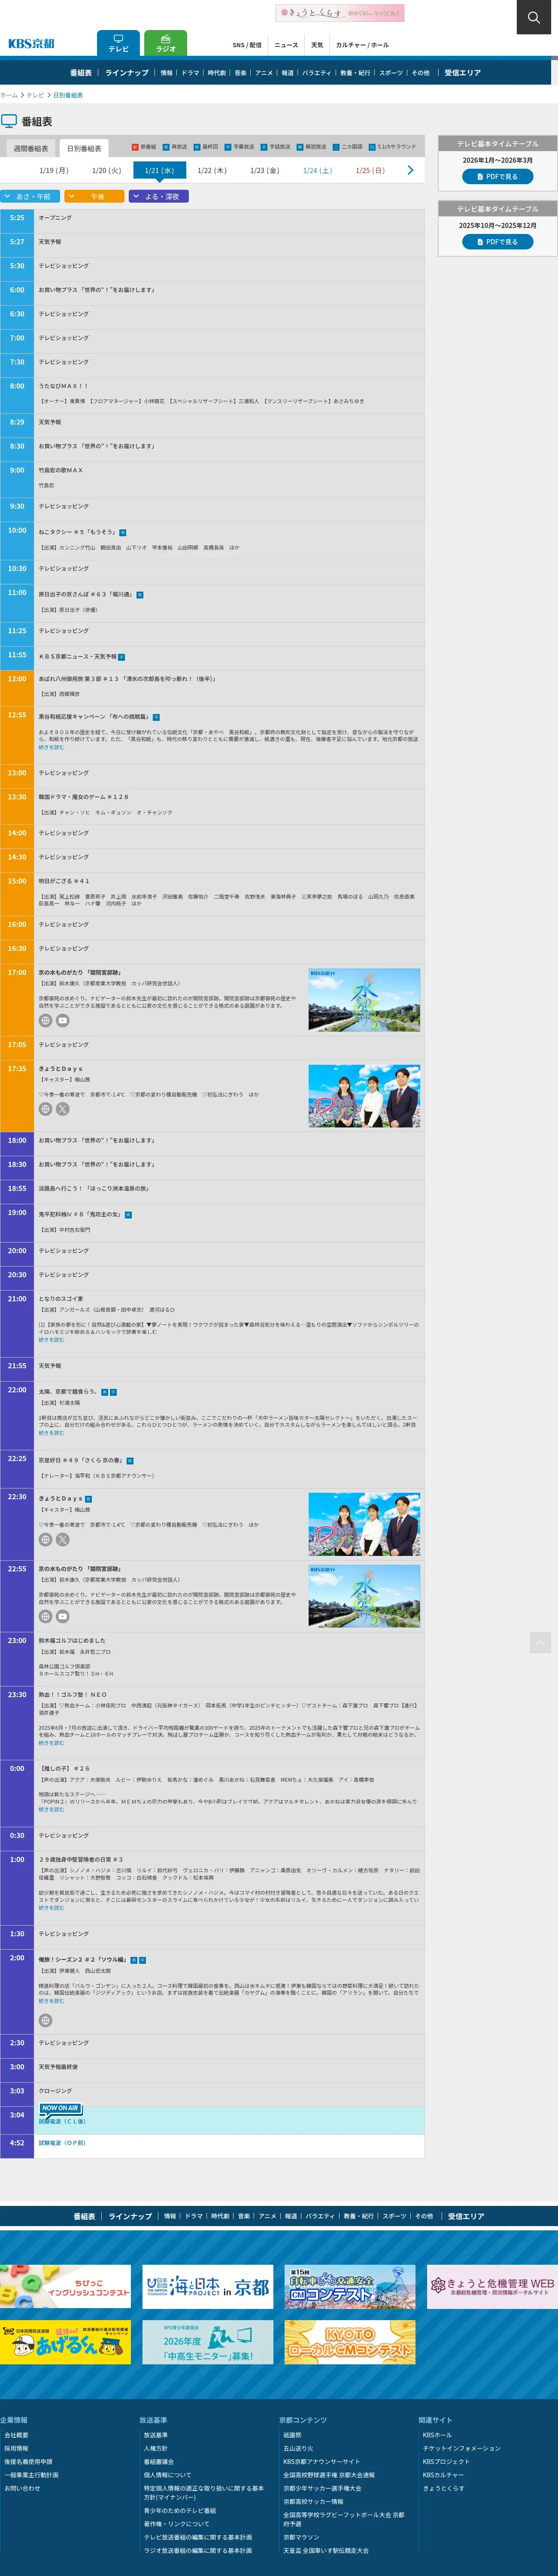The height and width of the screenshot is (2576, 558).
Task: Open 放送基準 footer link
Action: [x=155, y=2435]
